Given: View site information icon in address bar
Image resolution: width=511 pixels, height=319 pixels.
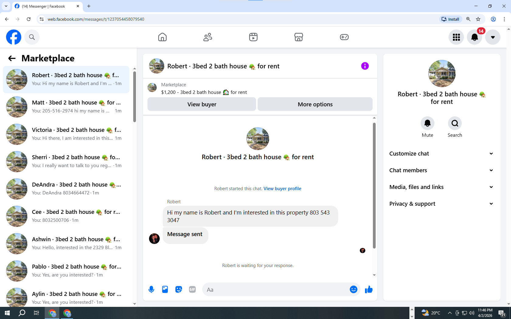Looking at the screenshot, I should [x=42, y=19].
